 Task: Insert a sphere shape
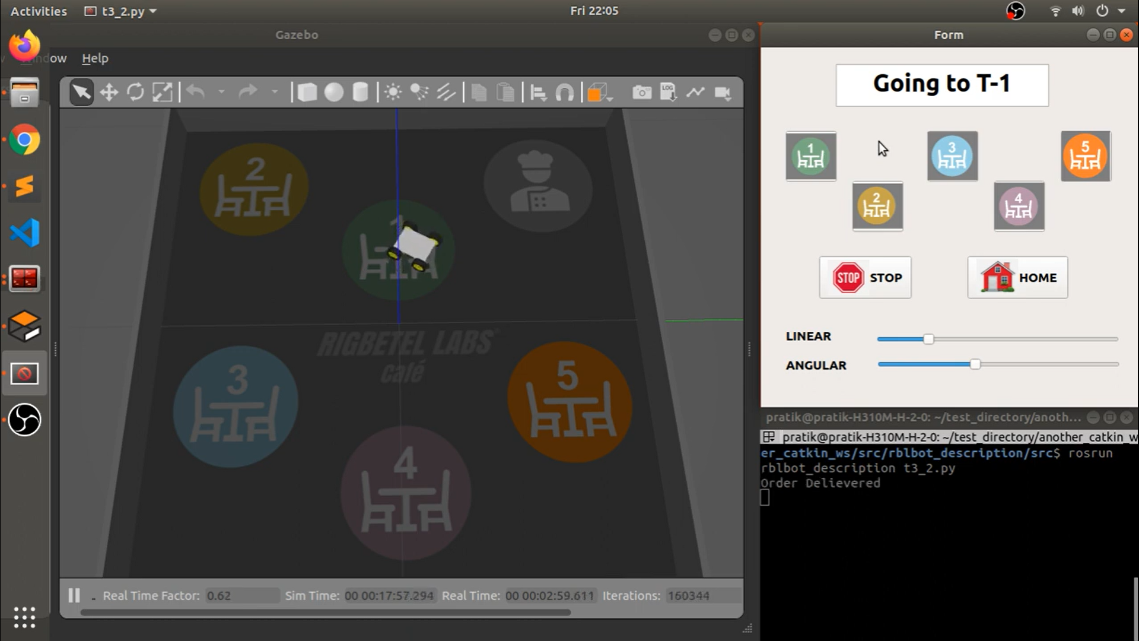coord(334,93)
